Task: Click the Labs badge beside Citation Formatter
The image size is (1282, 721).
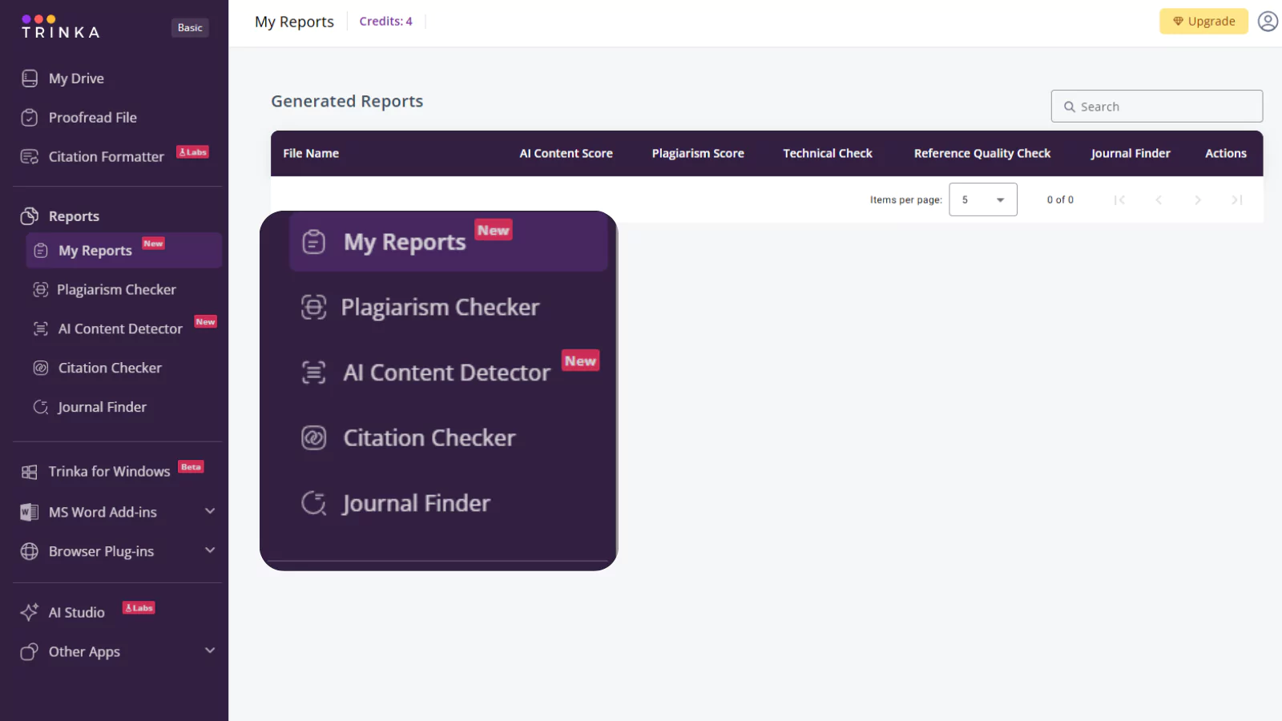Action: point(192,152)
